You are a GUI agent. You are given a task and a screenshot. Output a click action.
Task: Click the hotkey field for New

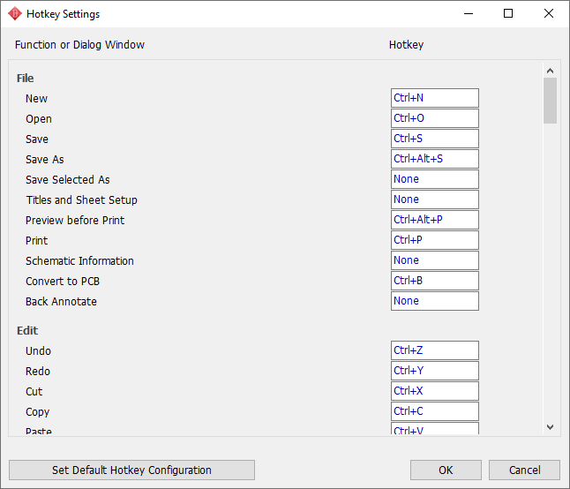435,98
